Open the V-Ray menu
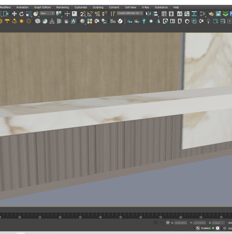Image resolution: width=232 pixels, height=234 pixels. click(x=145, y=7)
